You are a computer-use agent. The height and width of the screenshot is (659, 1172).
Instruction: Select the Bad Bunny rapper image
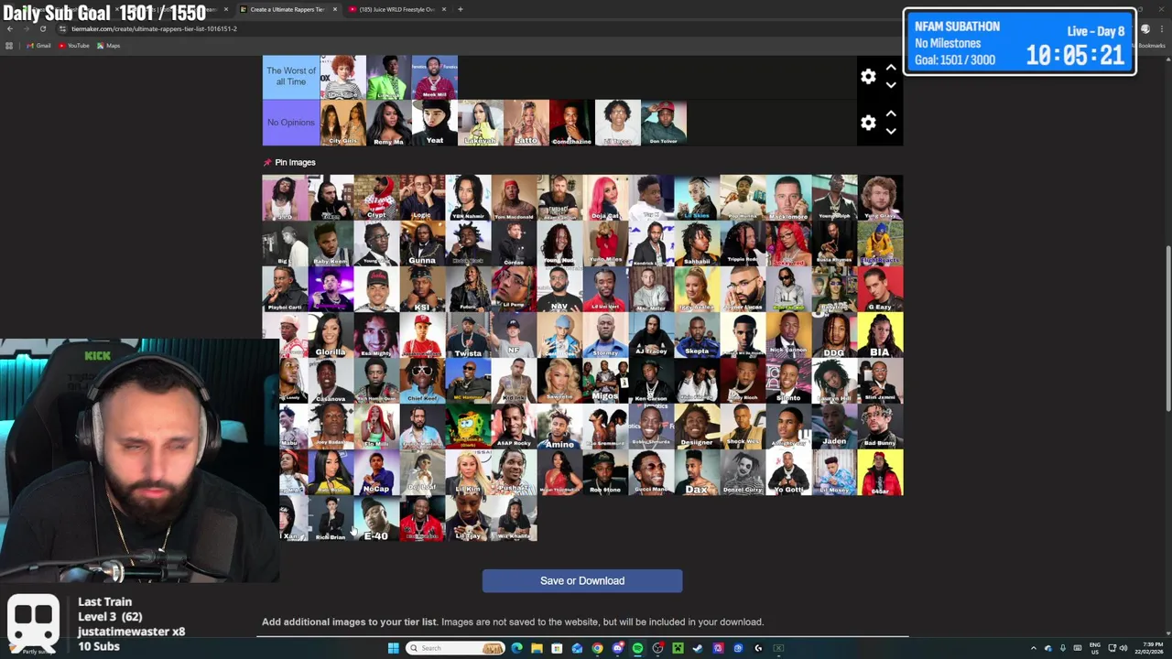pyautogui.click(x=880, y=427)
